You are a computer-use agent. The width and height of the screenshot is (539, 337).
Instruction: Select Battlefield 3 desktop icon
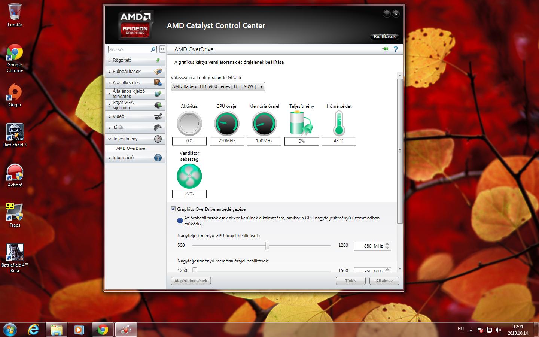pyautogui.click(x=15, y=135)
